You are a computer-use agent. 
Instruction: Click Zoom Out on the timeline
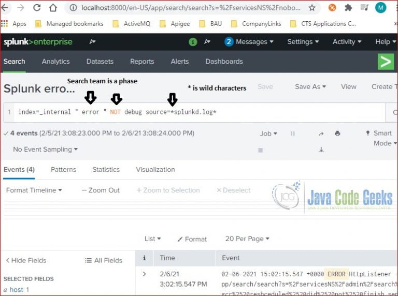click(101, 190)
